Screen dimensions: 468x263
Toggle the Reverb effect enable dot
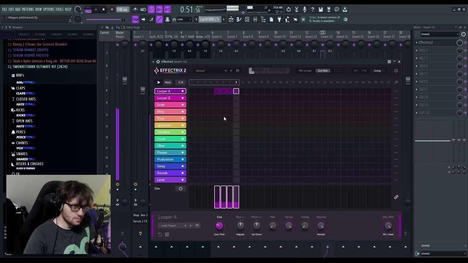click(x=182, y=173)
